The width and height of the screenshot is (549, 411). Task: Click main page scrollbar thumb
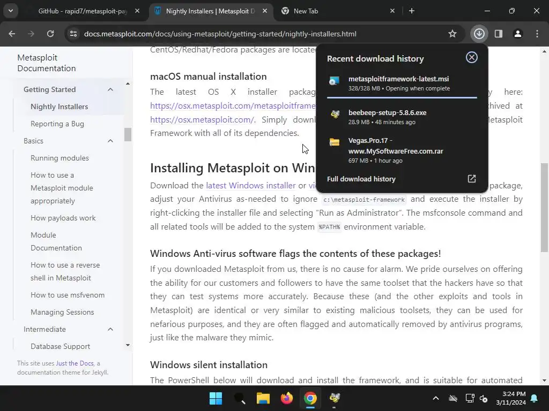(x=544, y=208)
